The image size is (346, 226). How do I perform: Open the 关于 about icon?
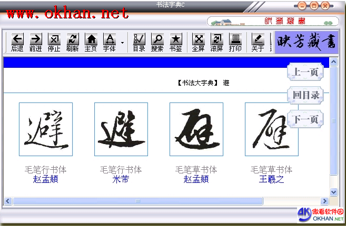[x=258, y=42]
